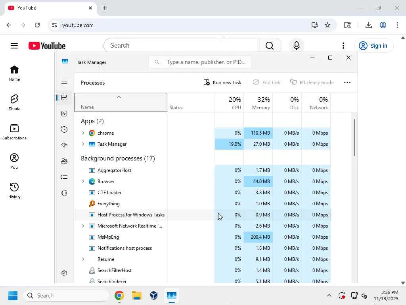Open the Chrome three-dot menu
406x305 pixels.
pos(397,25)
